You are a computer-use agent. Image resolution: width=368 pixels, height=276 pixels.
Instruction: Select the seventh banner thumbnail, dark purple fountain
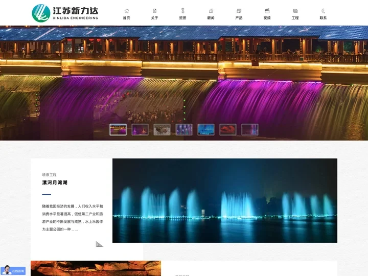[x=250, y=129]
